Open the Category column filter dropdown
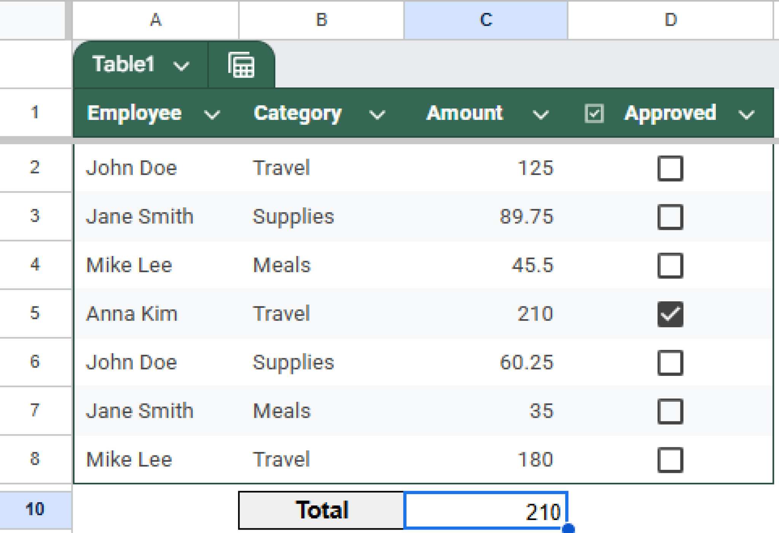Image resolution: width=779 pixels, height=533 pixels. (376, 114)
